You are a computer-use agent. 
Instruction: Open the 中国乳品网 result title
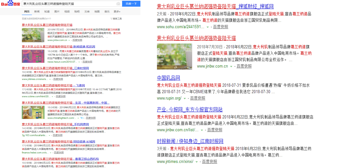click(168, 78)
